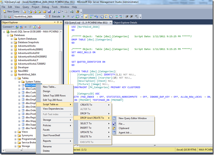
Task: Click the Object Explorer Filter funnel icon
Action: (x=30, y=27)
